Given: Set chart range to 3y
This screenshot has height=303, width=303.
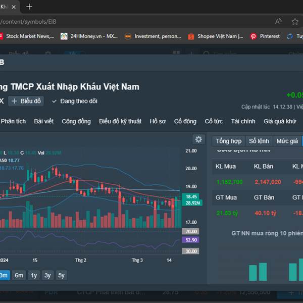Looking at the screenshot, I should click(47, 275).
